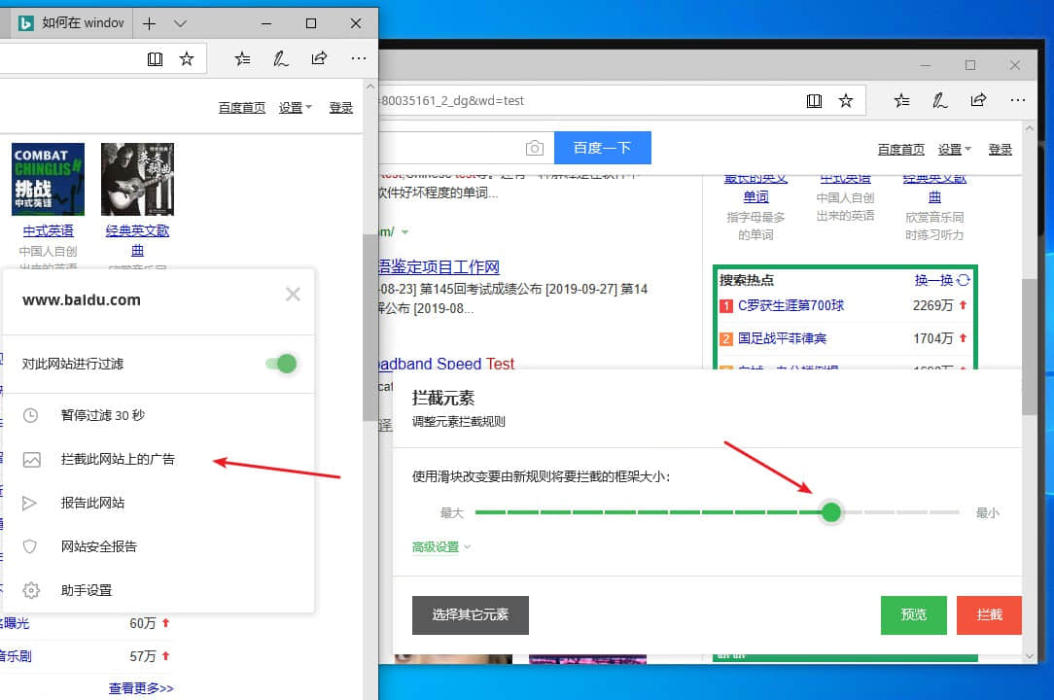Open the tab list chevron in the left window

tap(180, 23)
